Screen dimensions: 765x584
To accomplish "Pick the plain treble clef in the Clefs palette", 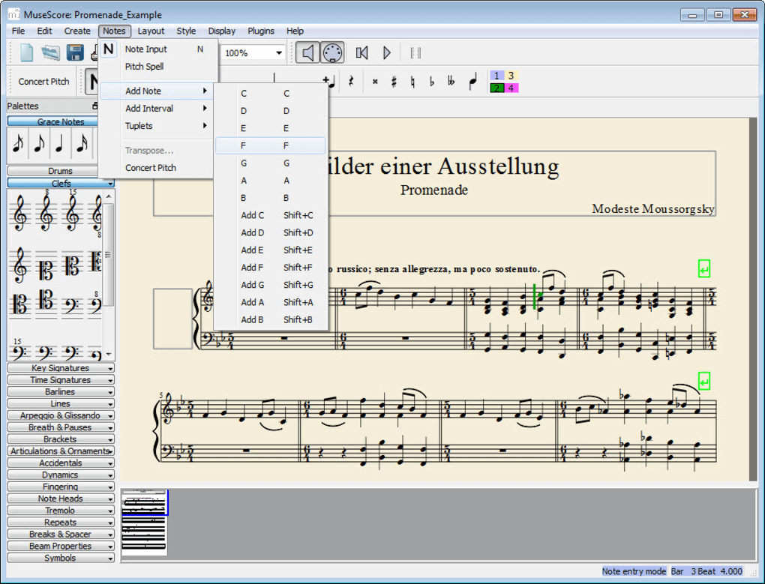I will click(x=20, y=214).
